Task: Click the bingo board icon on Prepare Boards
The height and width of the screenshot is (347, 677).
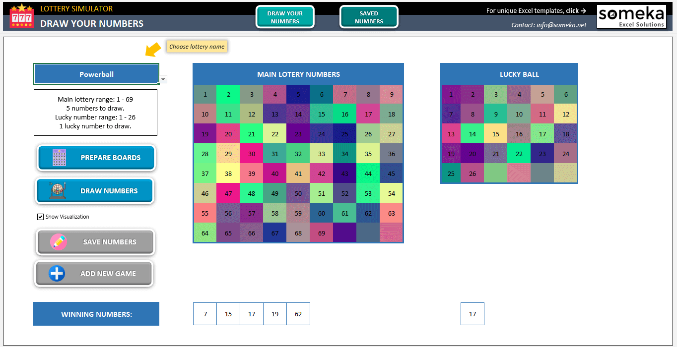Action: coord(59,158)
